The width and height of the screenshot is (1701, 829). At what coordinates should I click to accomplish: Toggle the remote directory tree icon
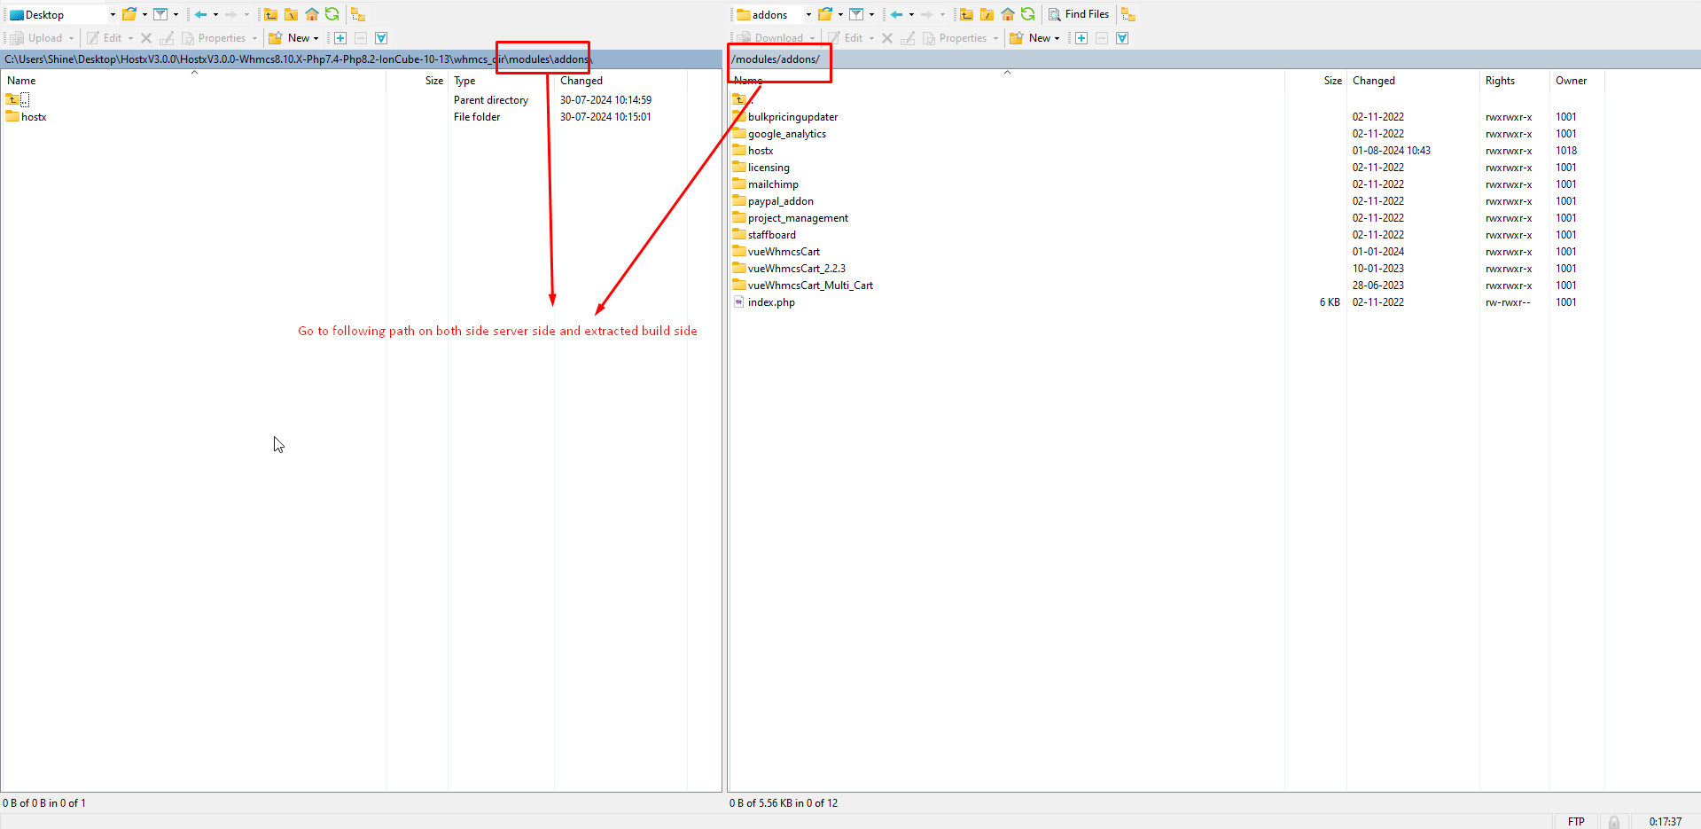pos(1128,14)
